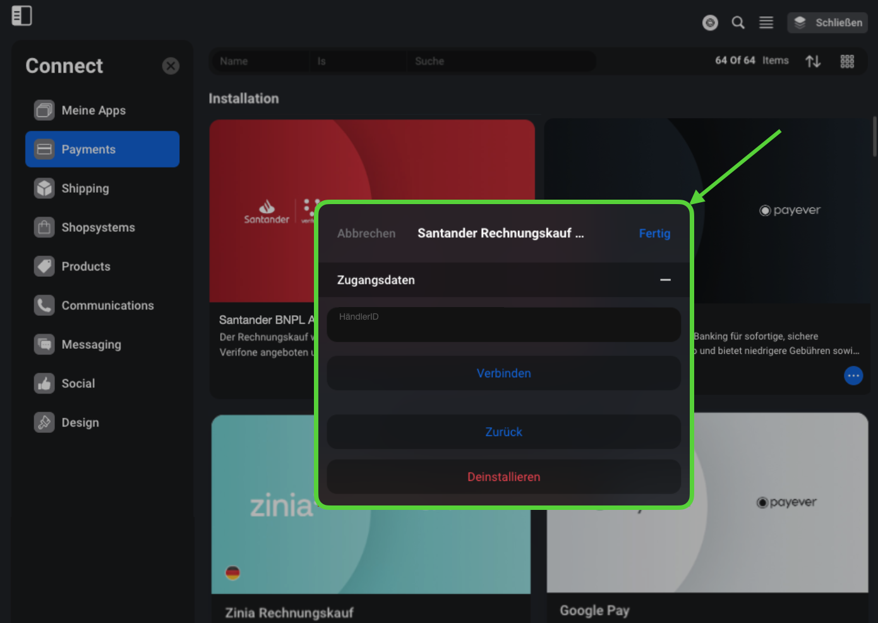Click the Payments card icon
This screenshot has width=878, height=623.
44,149
